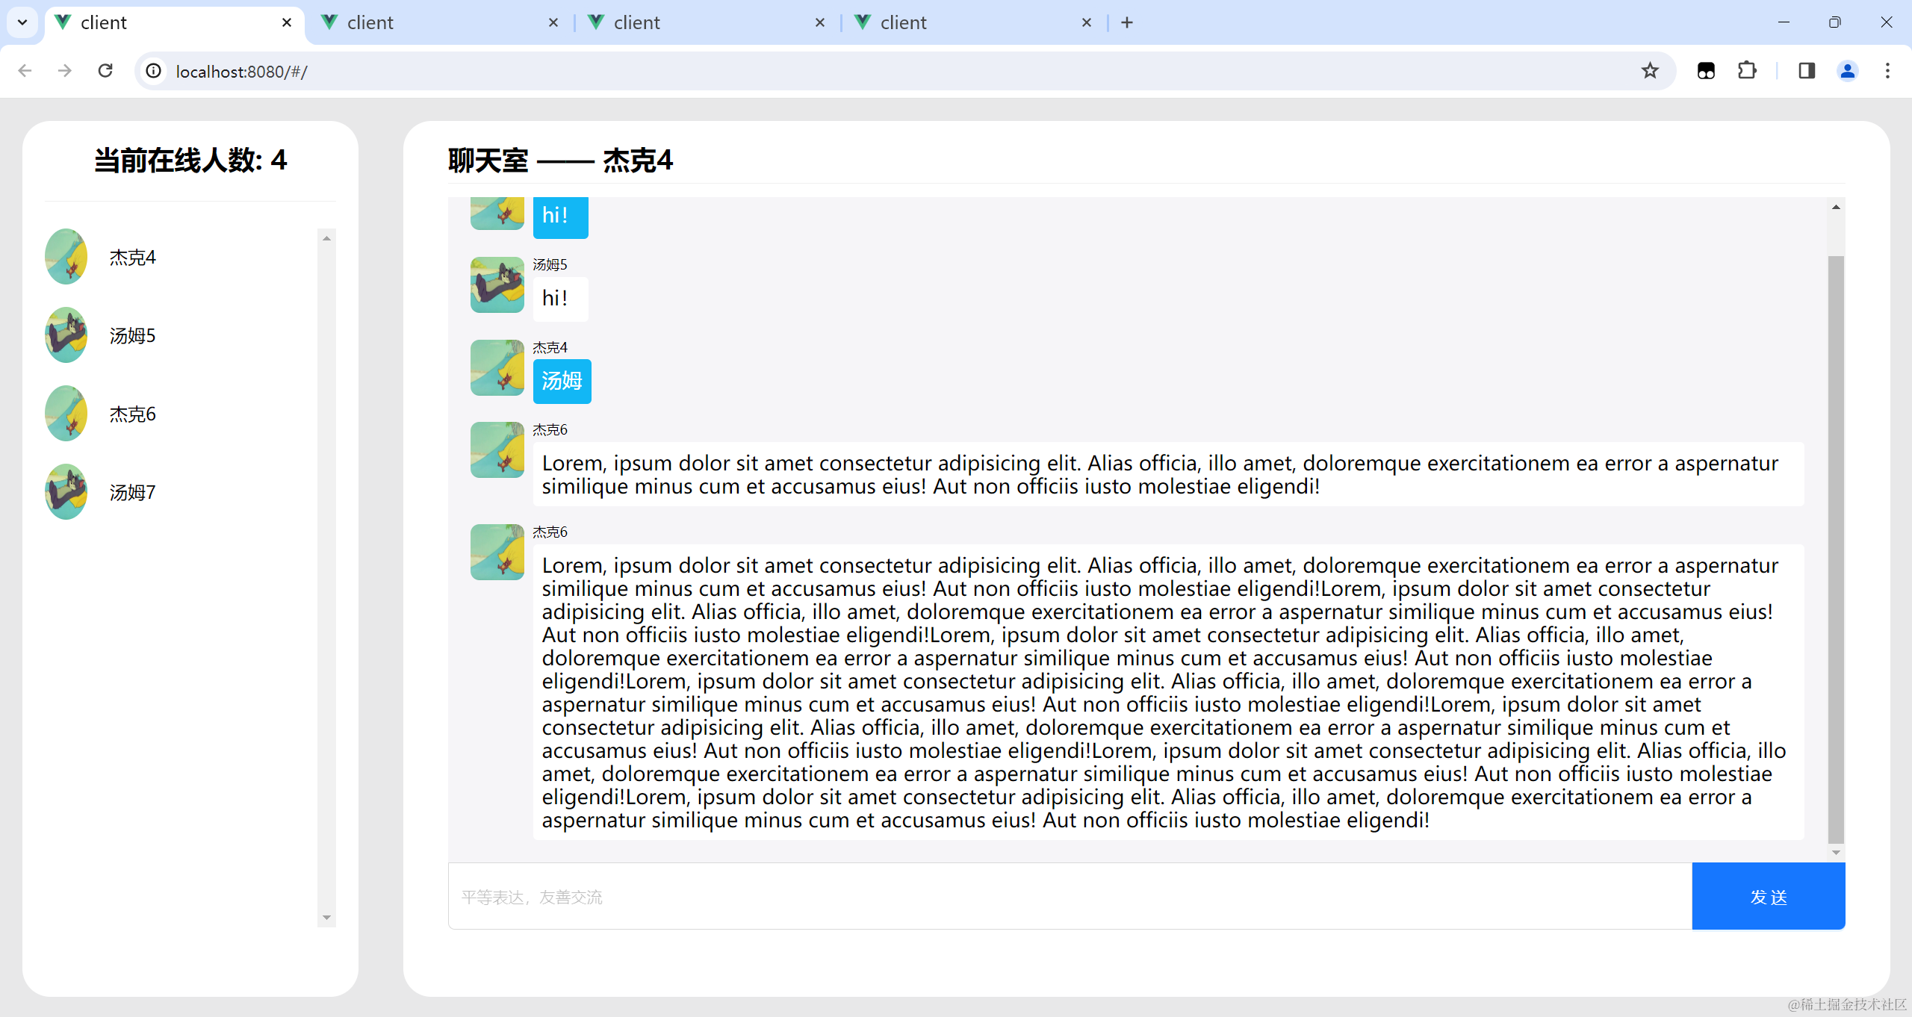Open the extensions puzzle icon
1912x1017 pixels.
click(1747, 71)
